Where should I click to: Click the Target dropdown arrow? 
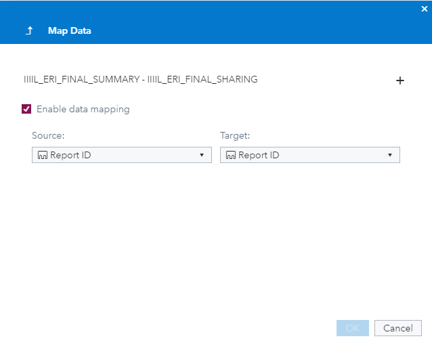click(x=390, y=156)
